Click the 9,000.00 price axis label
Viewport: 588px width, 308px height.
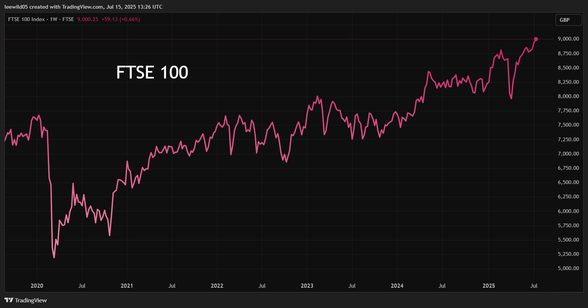pyautogui.click(x=568, y=39)
